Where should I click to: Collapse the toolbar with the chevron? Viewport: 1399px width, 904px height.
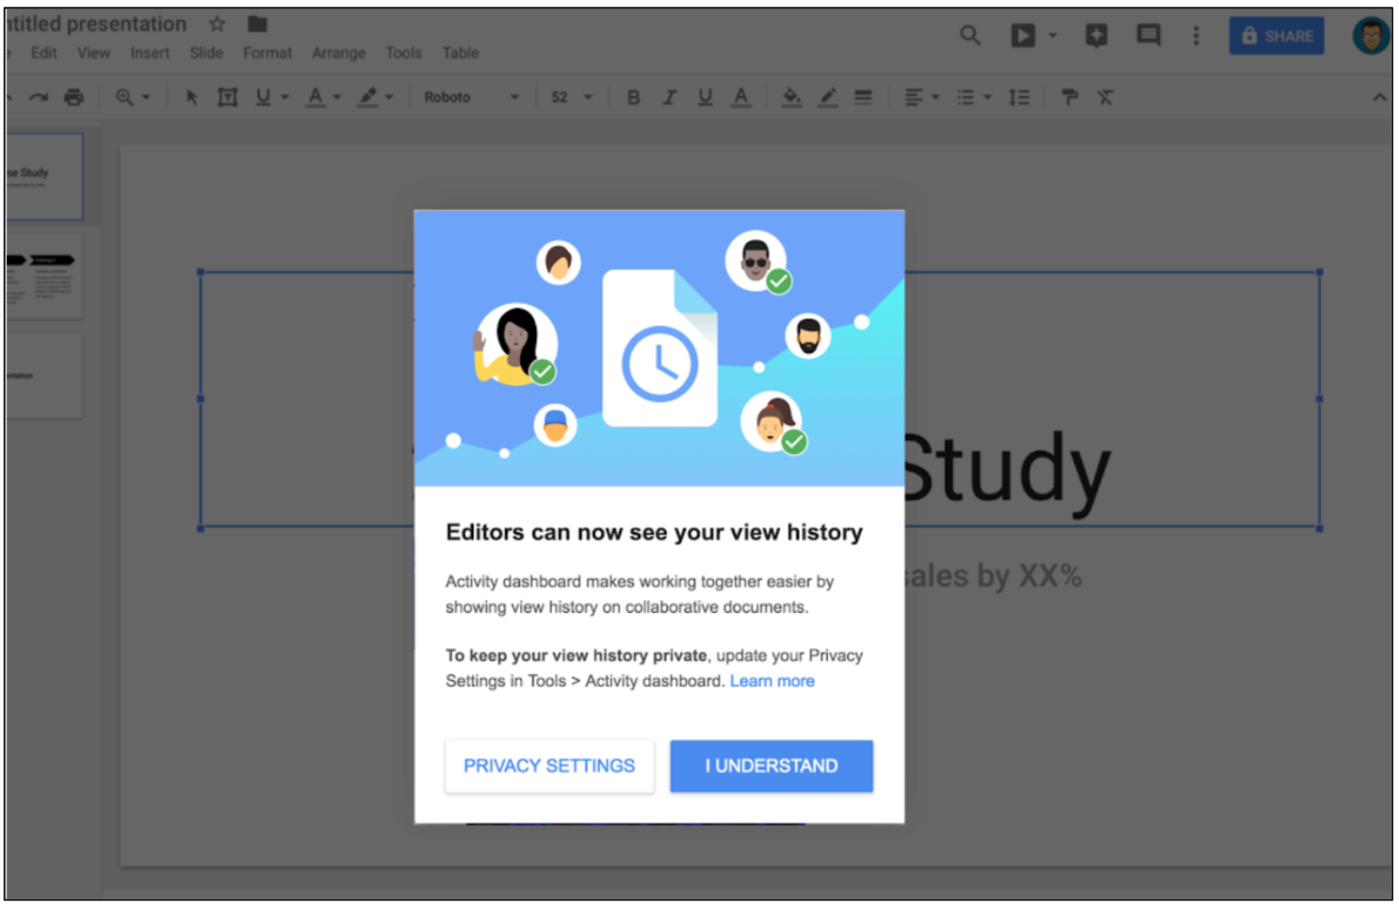coord(1379,97)
